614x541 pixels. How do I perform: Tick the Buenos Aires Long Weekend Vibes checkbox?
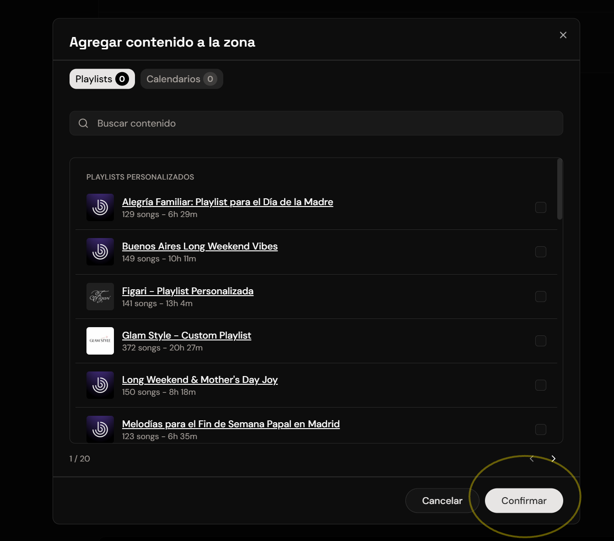[x=541, y=252]
